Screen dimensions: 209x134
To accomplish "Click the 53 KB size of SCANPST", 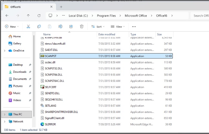I will click(168, 56).
